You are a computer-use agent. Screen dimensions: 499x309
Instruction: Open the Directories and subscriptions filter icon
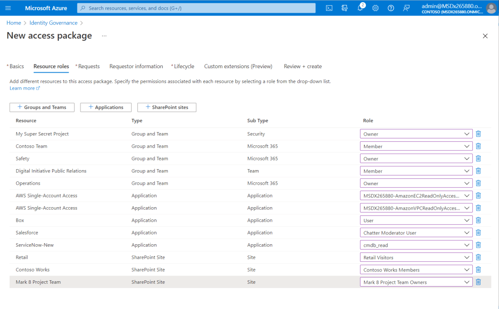tap(345, 8)
